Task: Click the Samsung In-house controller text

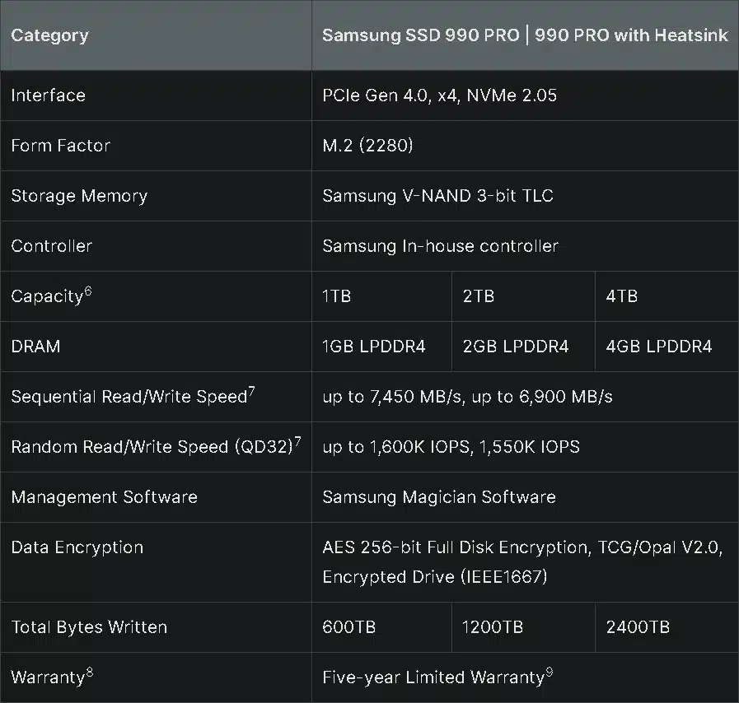Action: pos(440,246)
